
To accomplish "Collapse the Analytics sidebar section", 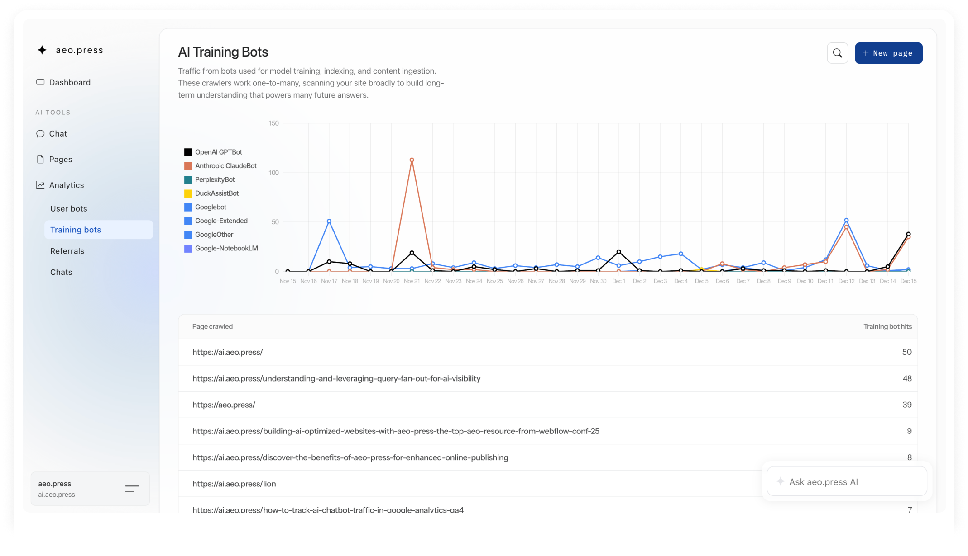I will point(67,185).
